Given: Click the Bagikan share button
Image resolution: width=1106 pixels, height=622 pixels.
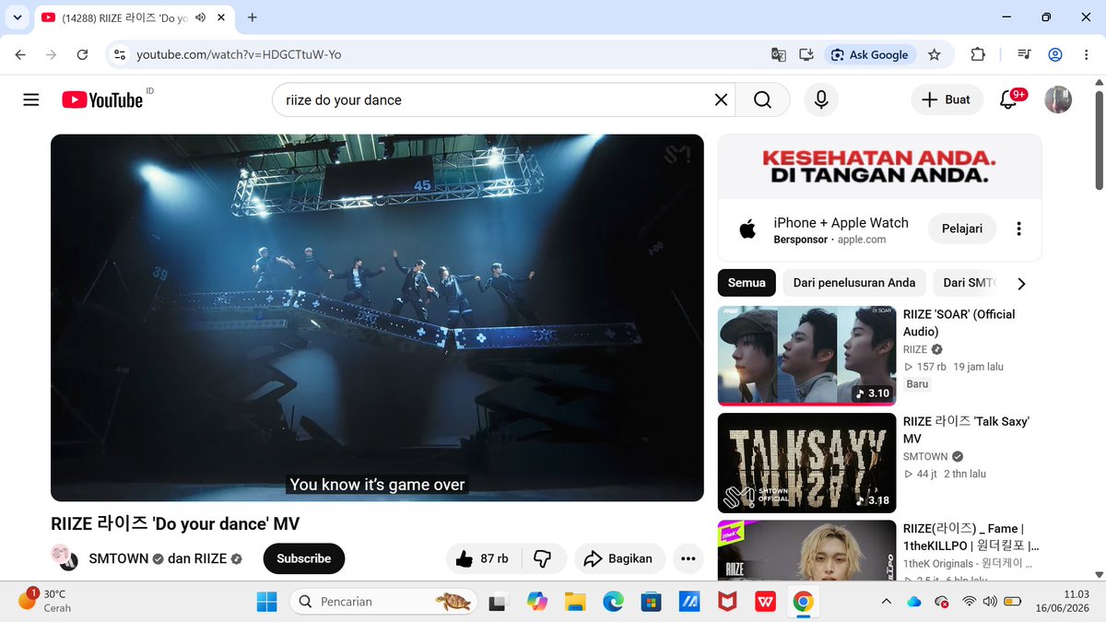Looking at the screenshot, I should pyautogui.click(x=619, y=558).
